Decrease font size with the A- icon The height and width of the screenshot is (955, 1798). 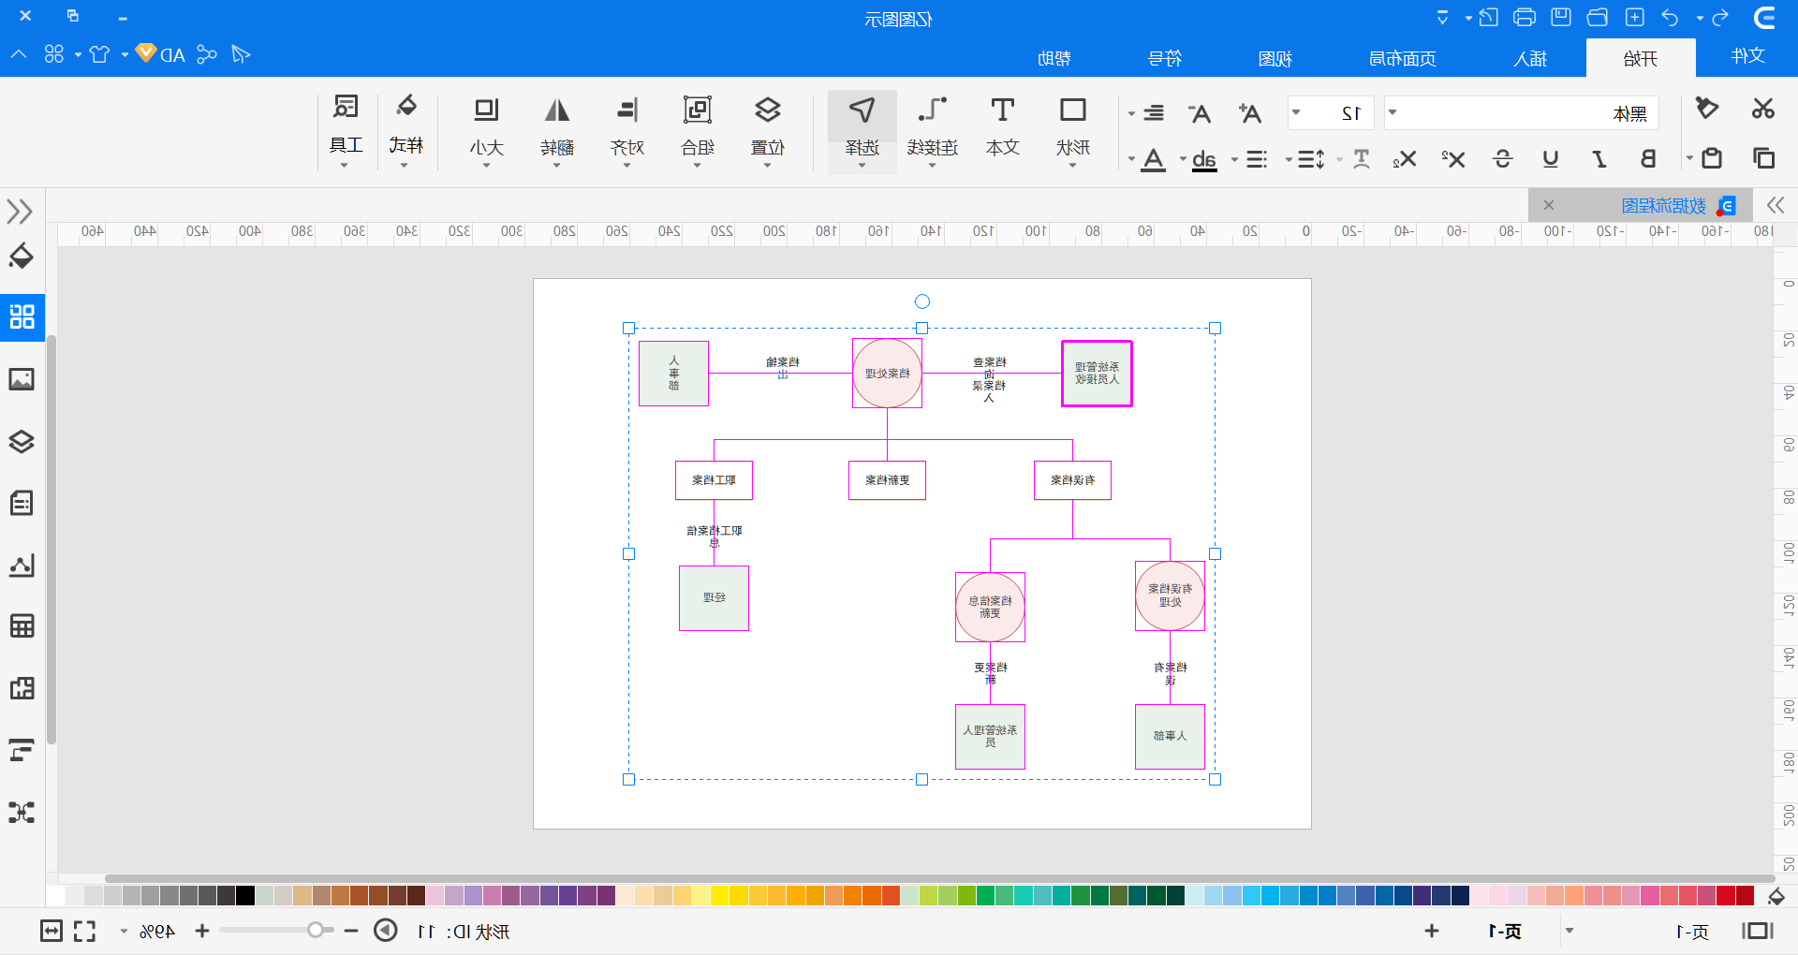pos(1200,113)
